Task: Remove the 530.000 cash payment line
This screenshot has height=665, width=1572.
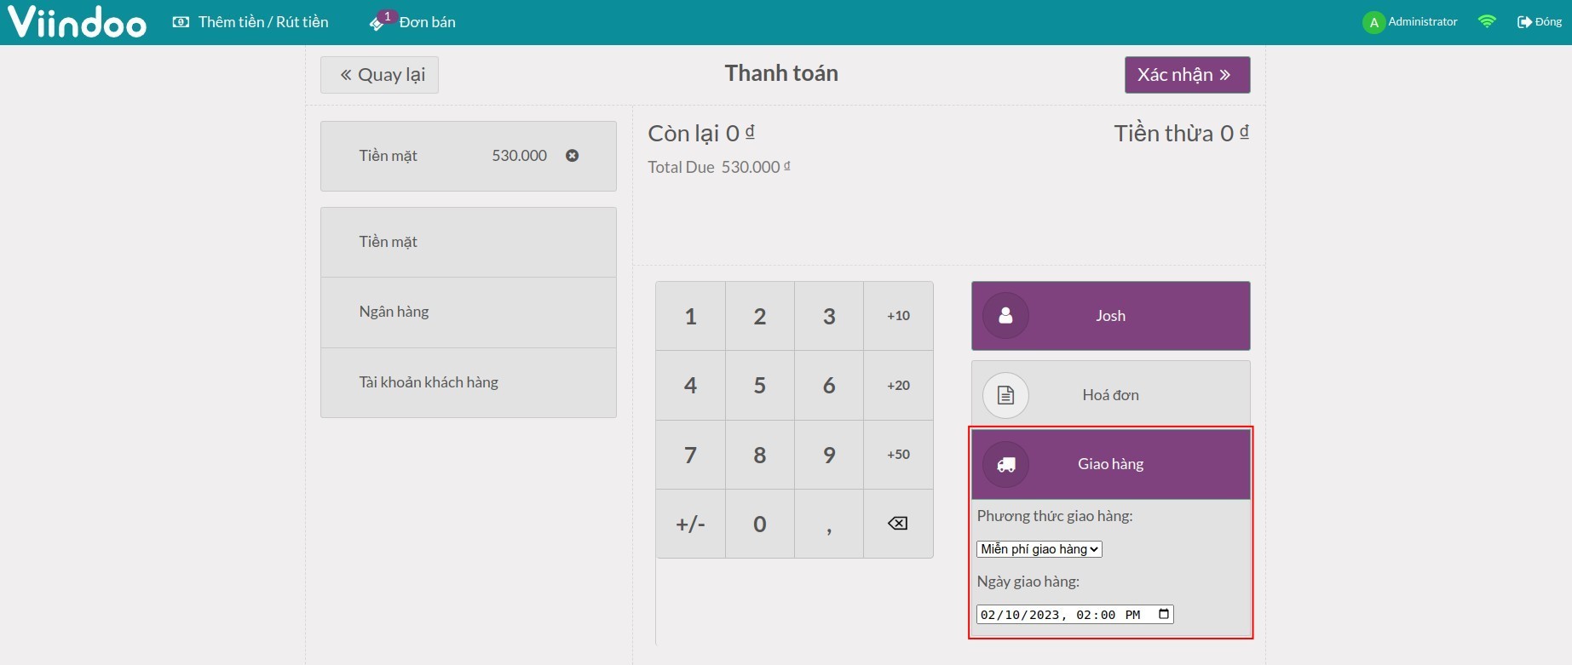Action: pyautogui.click(x=573, y=156)
